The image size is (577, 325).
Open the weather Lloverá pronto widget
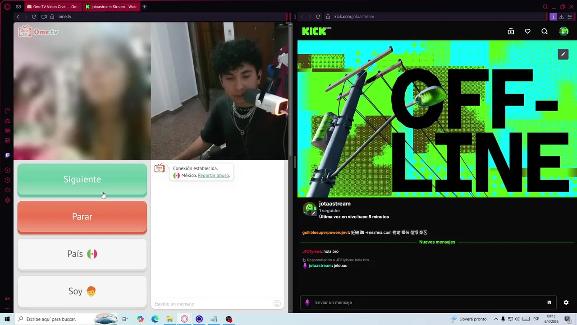point(469,319)
